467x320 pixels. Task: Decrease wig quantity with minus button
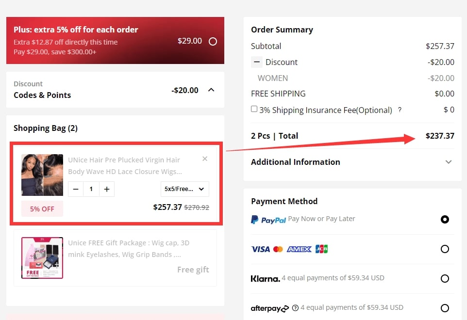[76, 189]
